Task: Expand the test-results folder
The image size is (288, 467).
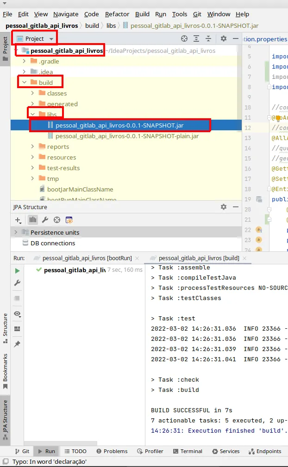Action: point(33,168)
